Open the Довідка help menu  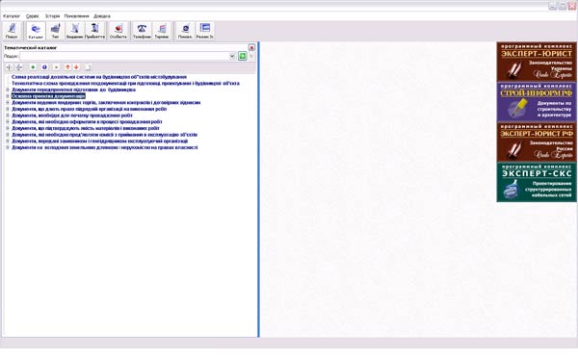pyautogui.click(x=102, y=16)
